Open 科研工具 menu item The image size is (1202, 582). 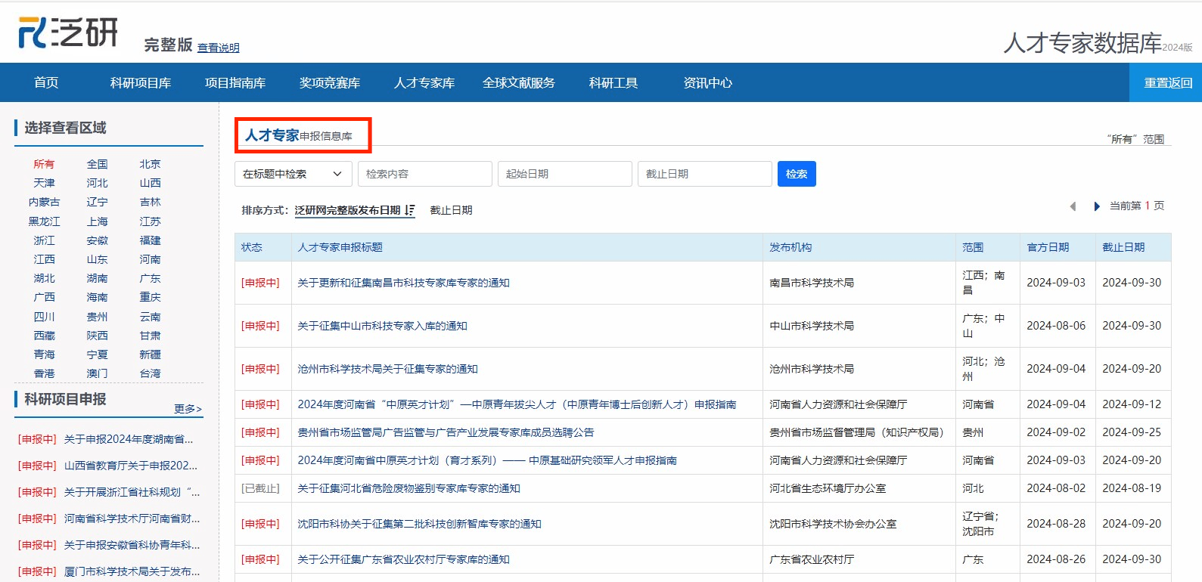click(613, 82)
